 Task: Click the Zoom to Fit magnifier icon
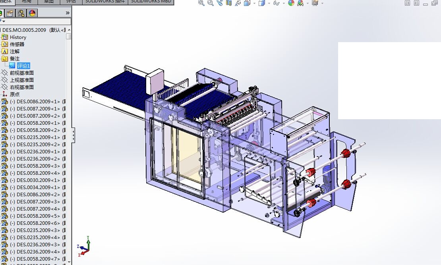(201, 3)
